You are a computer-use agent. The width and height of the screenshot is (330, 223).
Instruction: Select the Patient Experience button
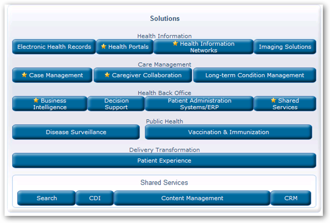pyautogui.click(x=164, y=160)
